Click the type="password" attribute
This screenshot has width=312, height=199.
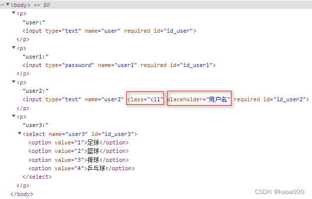point(70,65)
